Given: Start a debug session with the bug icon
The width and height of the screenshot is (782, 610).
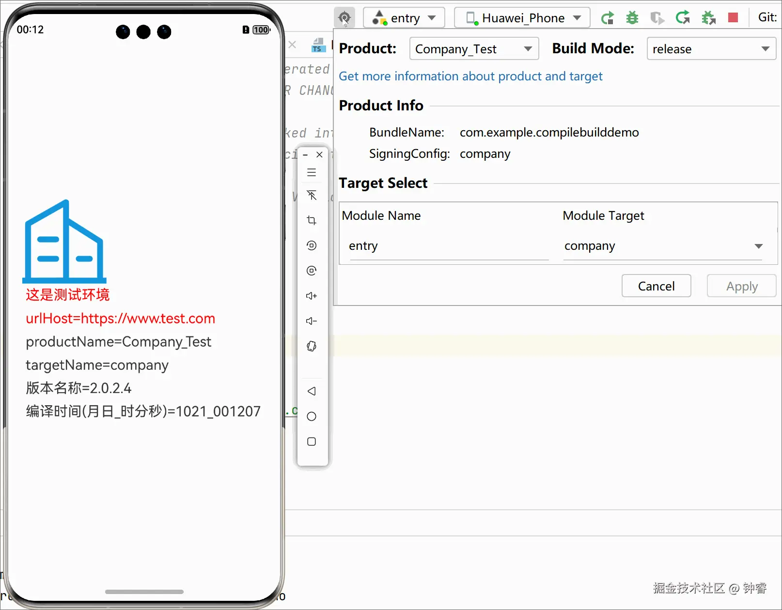Looking at the screenshot, I should [632, 17].
